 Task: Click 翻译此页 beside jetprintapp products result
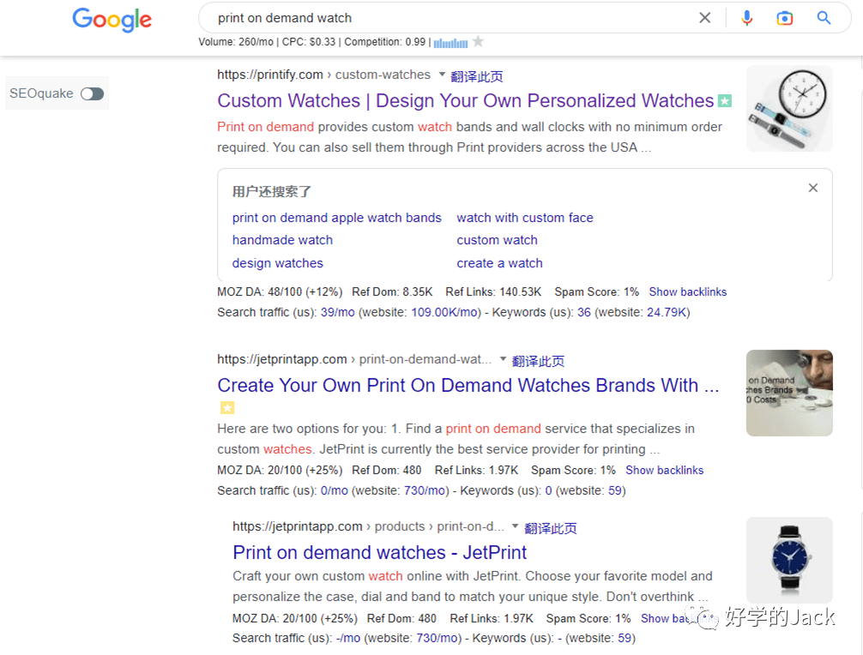pos(551,528)
